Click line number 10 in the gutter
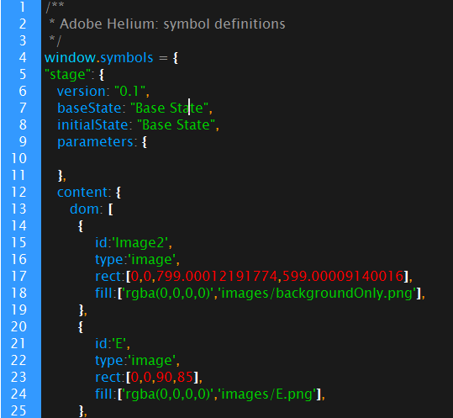Image resolution: width=453 pixels, height=418 pixels. [18, 158]
